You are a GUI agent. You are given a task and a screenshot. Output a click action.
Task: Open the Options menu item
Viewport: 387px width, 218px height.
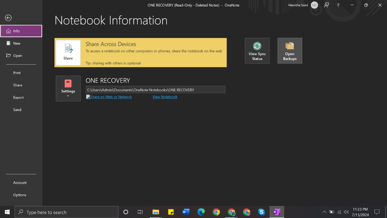20,195
